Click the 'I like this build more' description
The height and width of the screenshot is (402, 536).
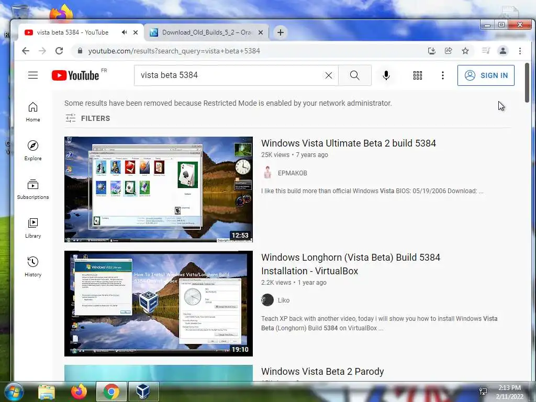pyautogui.click(x=372, y=191)
